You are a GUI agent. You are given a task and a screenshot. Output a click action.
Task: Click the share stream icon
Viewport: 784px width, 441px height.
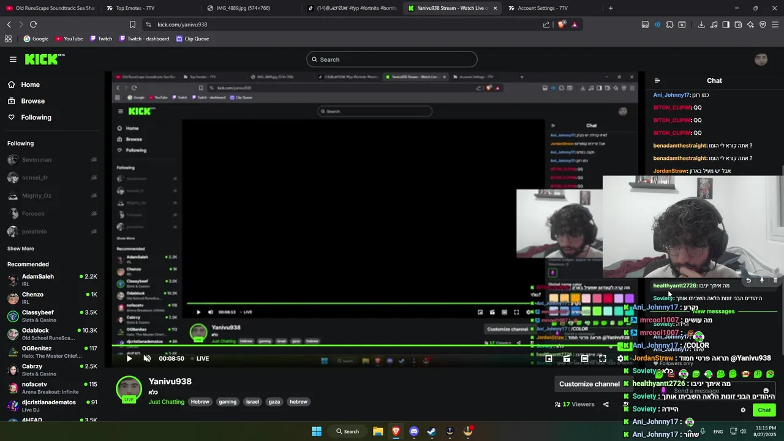(606, 404)
